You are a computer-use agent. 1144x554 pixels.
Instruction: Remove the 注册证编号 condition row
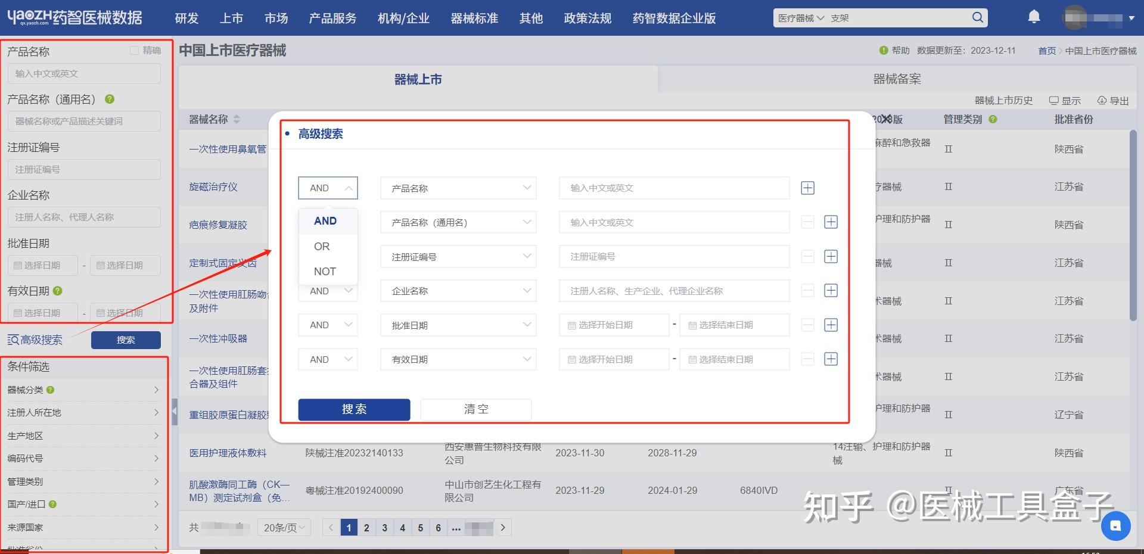click(x=807, y=257)
